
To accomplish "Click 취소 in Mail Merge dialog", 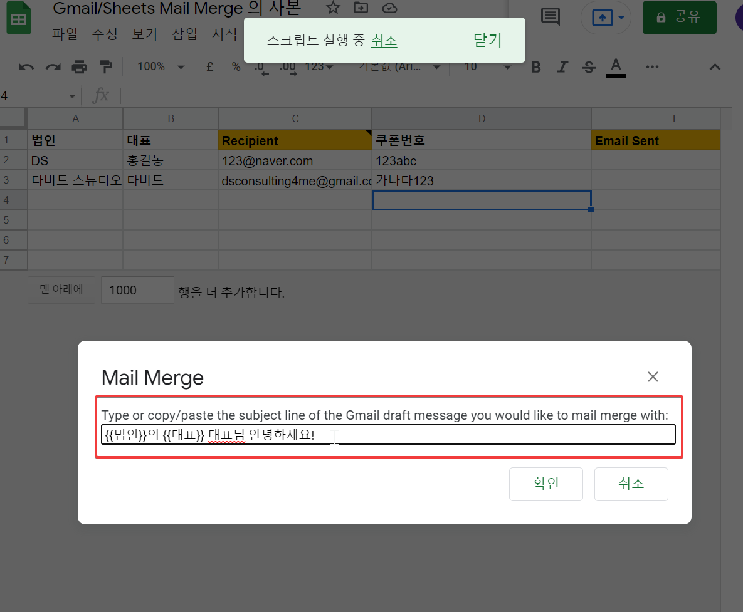I will pos(631,484).
